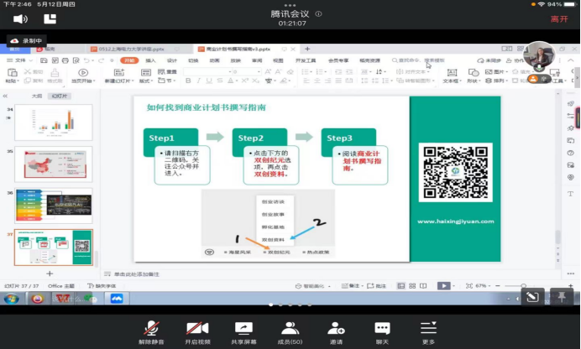Open the 成员(50) members list
This screenshot has height=349, width=581.
[290, 333]
